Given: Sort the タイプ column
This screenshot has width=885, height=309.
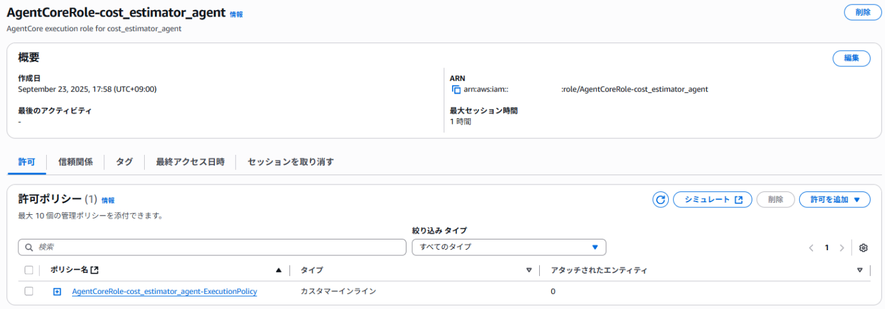Looking at the screenshot, I should 529,270.
